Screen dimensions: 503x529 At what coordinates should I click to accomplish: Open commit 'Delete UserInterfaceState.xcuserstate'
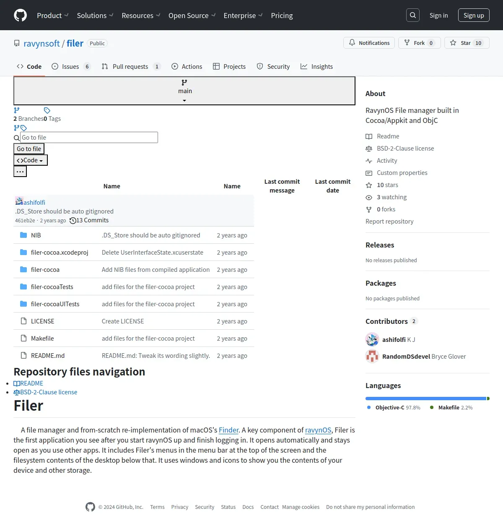(x=153, y=252)
